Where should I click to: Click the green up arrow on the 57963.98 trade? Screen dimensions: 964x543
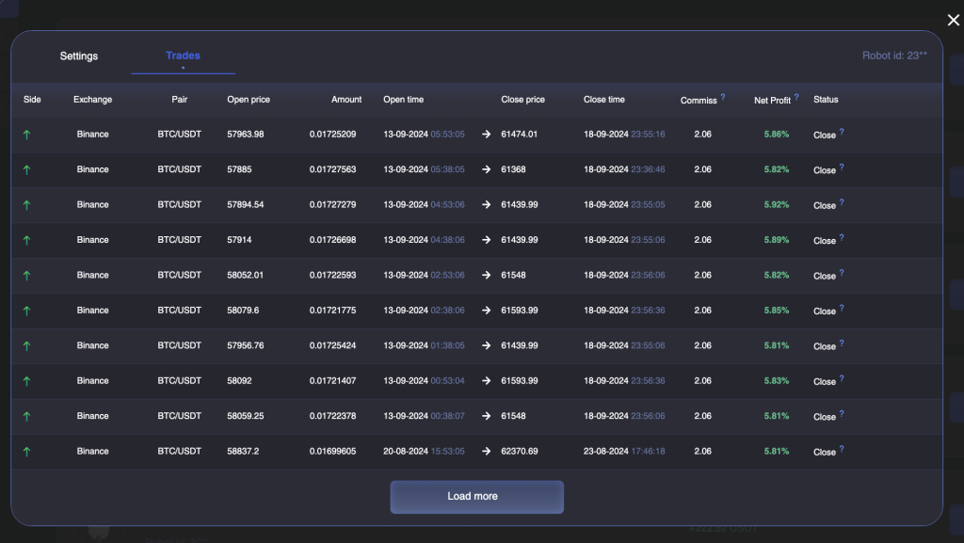[x=27, y=135]
